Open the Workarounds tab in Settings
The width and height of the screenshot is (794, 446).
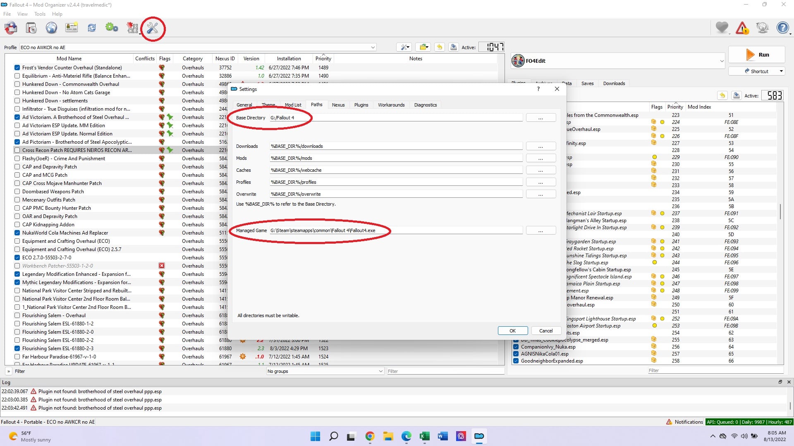391,105
